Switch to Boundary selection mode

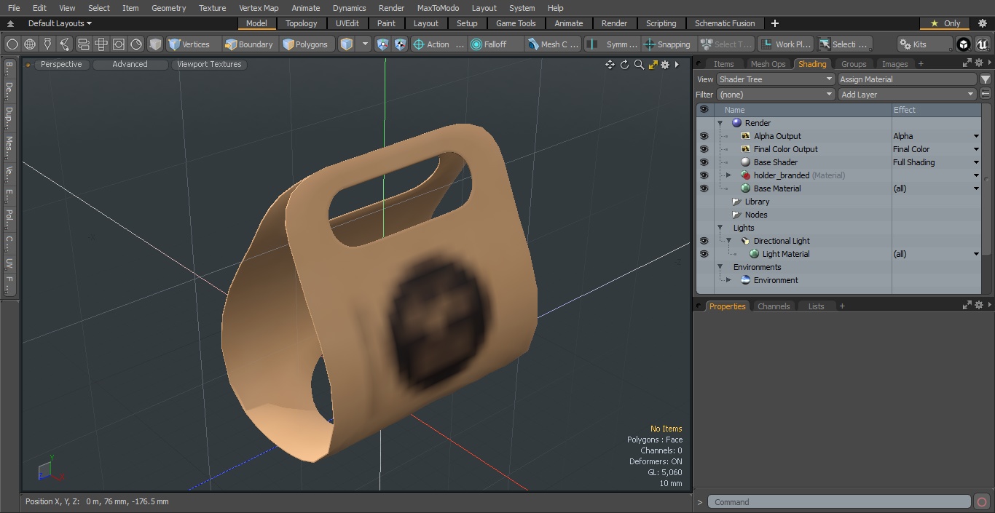tap(249, 44)
